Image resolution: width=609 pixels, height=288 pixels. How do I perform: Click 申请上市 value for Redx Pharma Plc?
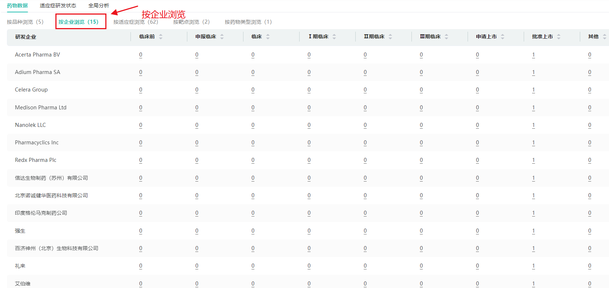(477, 160)
